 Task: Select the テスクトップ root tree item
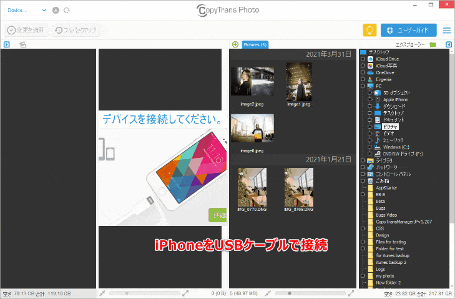click(x=379, y=52)
